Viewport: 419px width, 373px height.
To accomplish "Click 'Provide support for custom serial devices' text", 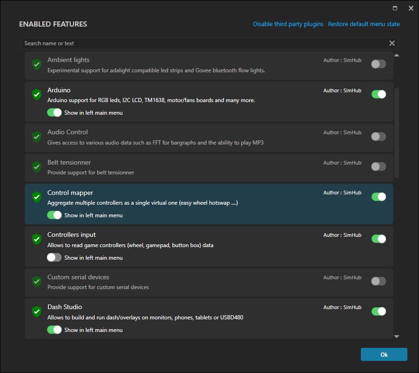I will pyautogui.click(x=98, y=287).
